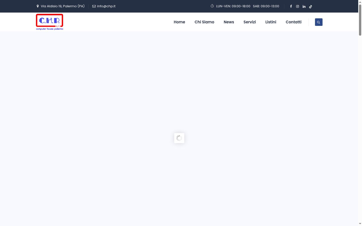The image size is (362, 226).
Task: Click the LUN-VEN: 09:00-18:00 hours text
Action: [x=233, y=6]
